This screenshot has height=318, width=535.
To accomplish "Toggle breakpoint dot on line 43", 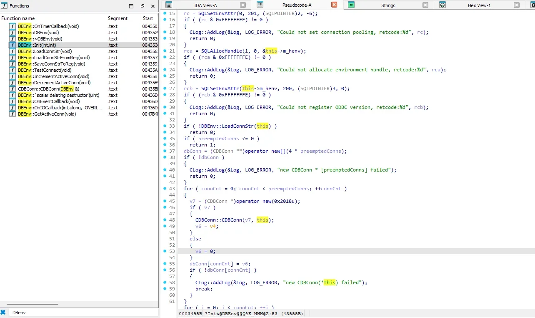I will pos(165,189).
